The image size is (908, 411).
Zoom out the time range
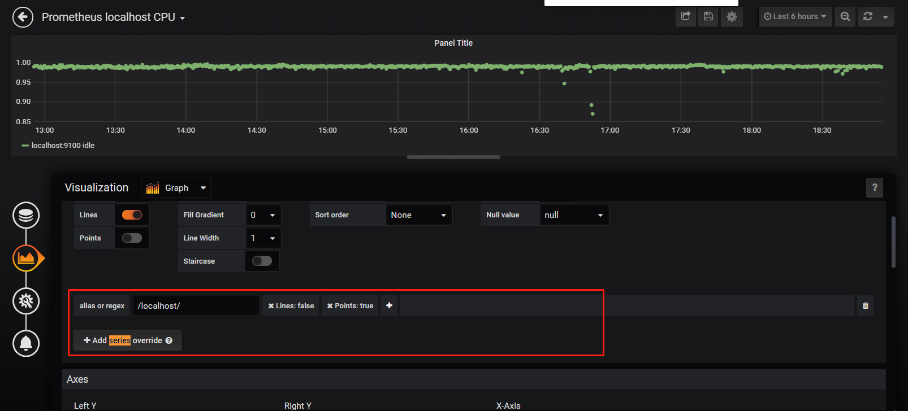pos(845,16)
